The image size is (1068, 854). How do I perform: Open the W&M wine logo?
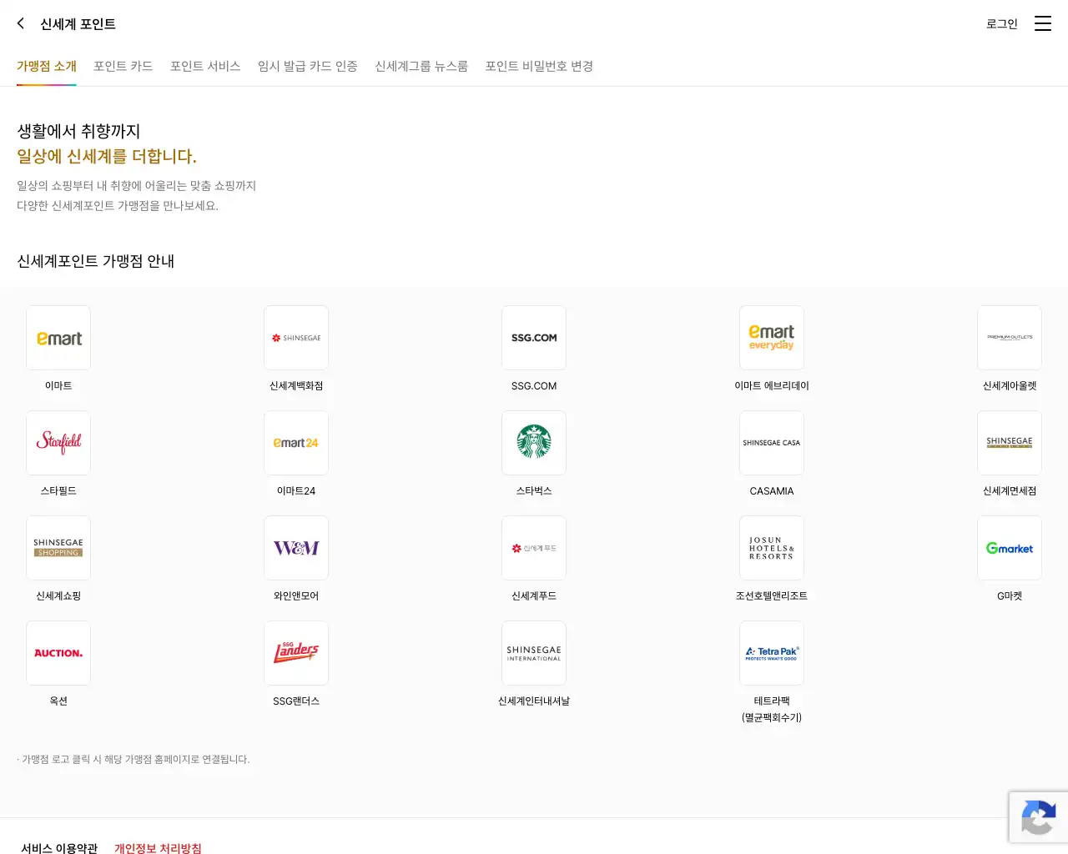pyautogui.click(x=296, y=548)
